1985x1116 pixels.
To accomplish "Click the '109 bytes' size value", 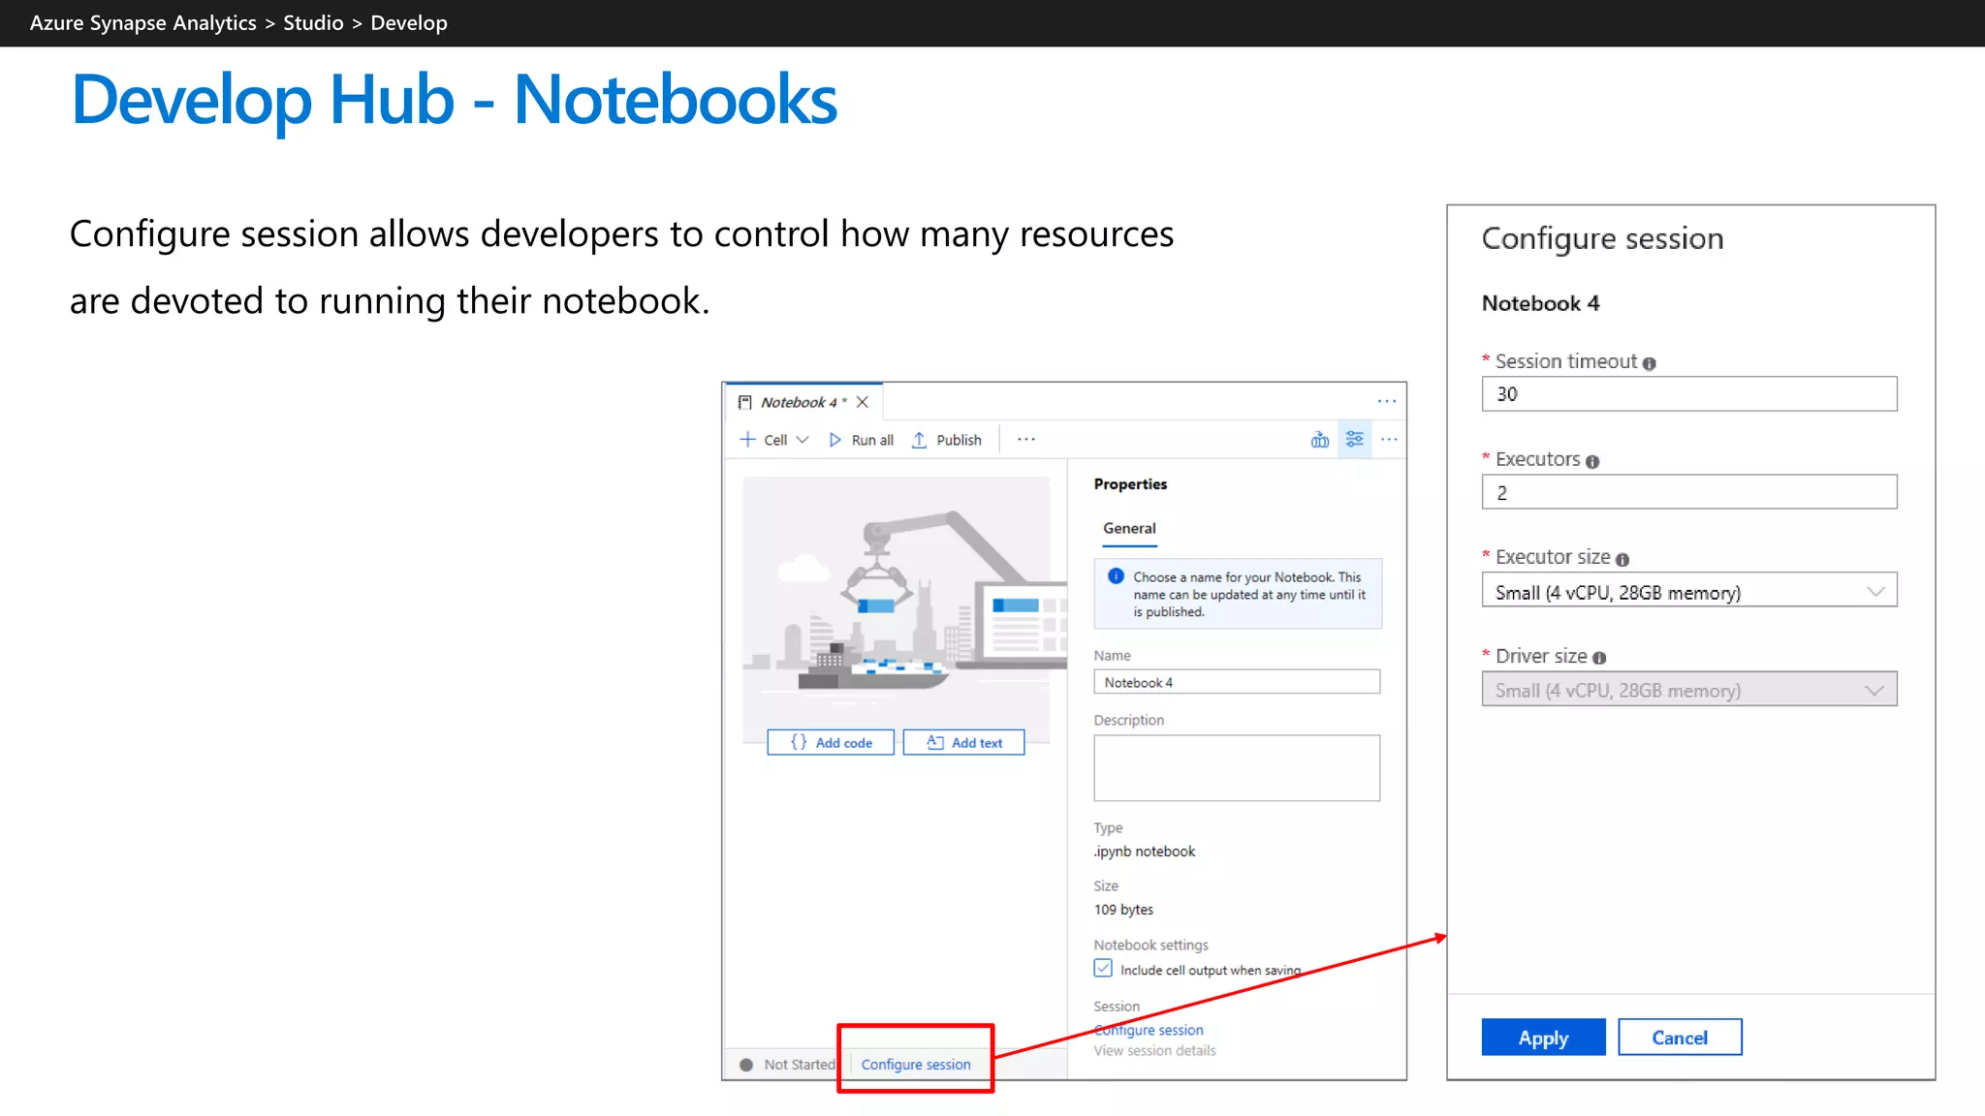I will tap(1123, 910).
